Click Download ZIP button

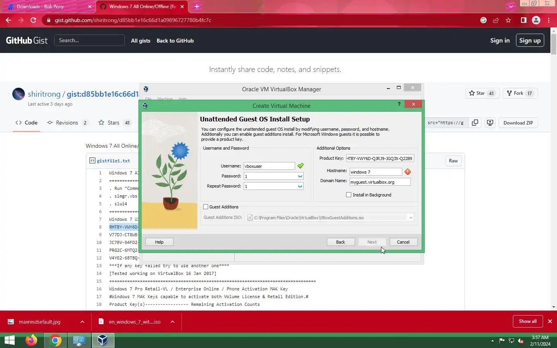point(518,123)
